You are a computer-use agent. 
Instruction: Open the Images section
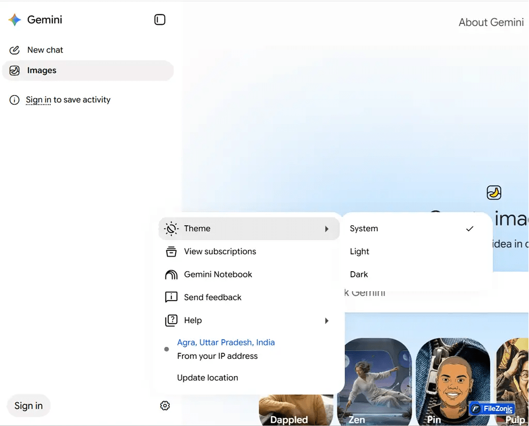point(88,71)
